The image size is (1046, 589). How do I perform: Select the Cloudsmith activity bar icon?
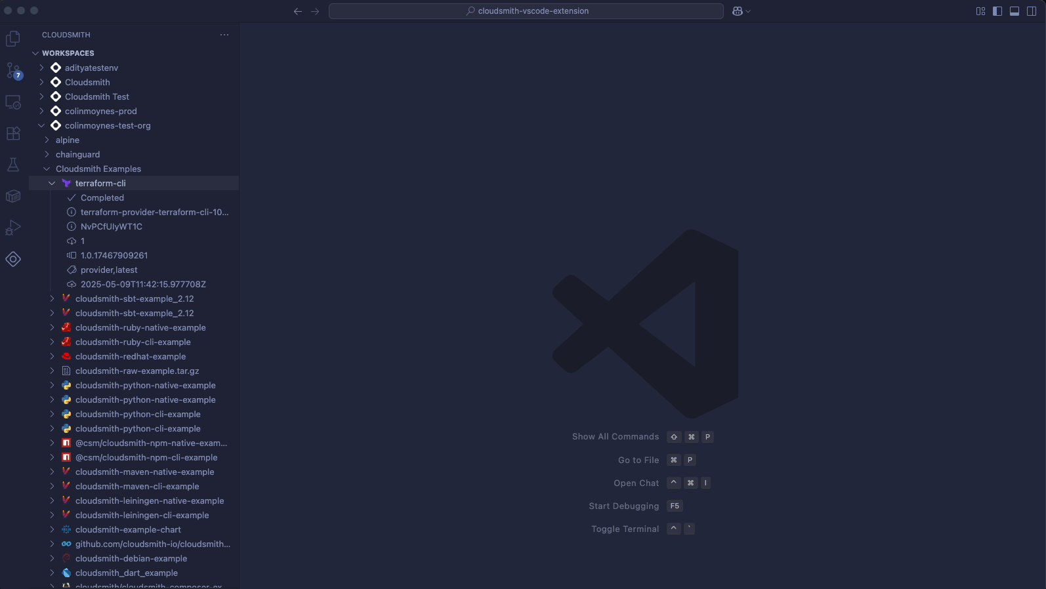coord(13,259)
